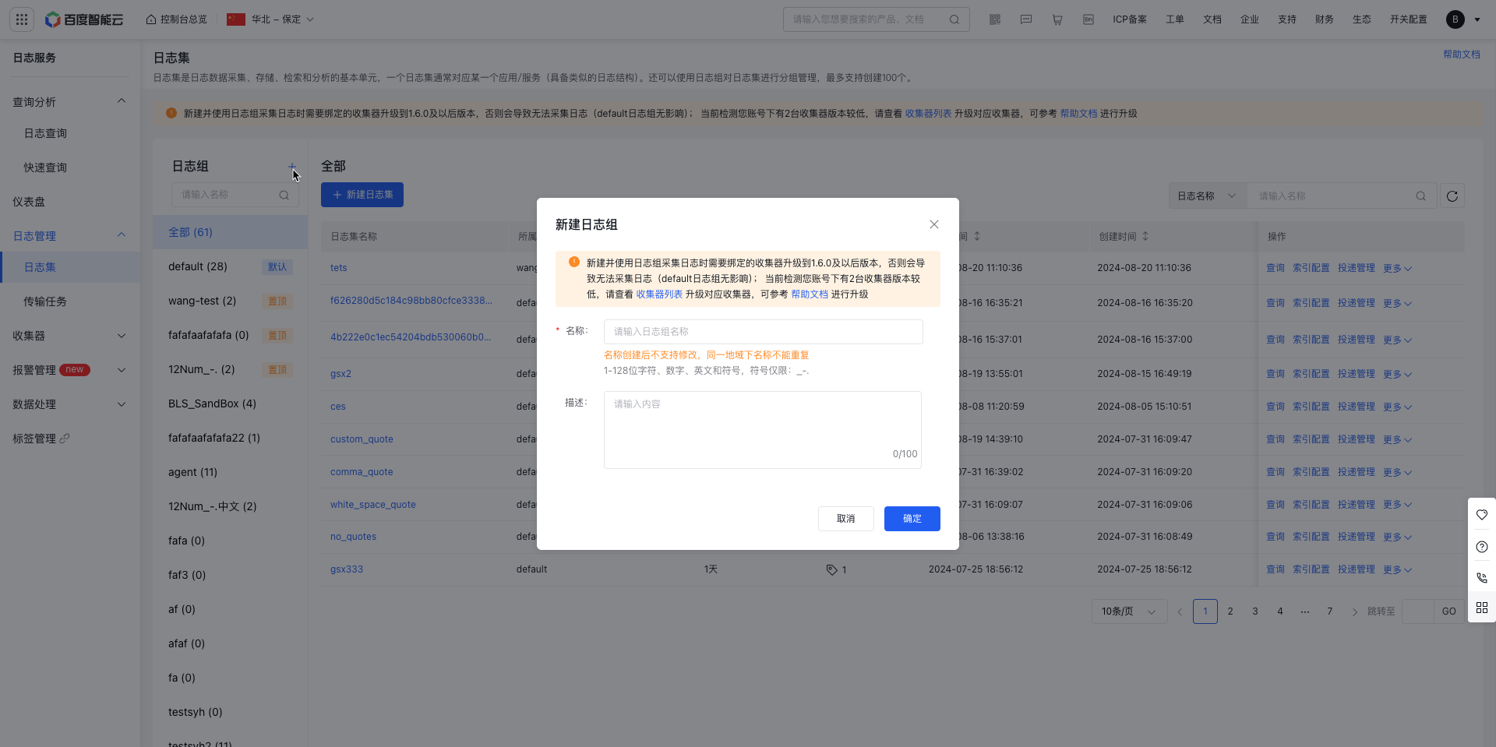Open 日志查询 in sidebar

(x=45, y=133)
